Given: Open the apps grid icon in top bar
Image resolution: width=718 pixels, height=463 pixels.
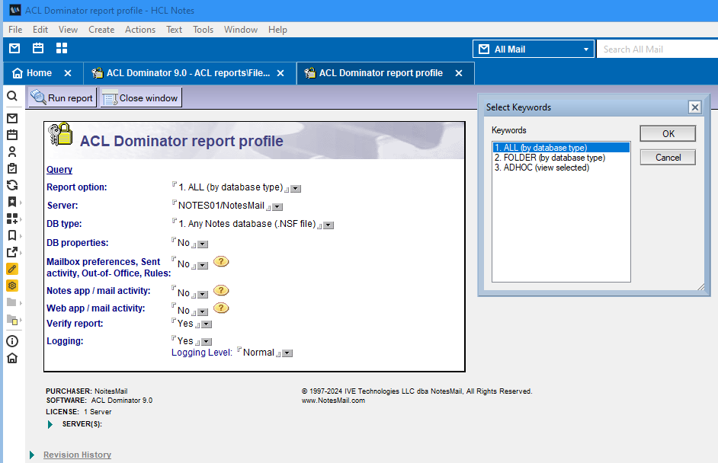Looking at the screenshot, I should tap(62, 49).
